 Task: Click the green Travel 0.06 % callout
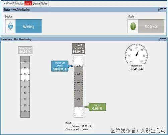tap(97, 107)
